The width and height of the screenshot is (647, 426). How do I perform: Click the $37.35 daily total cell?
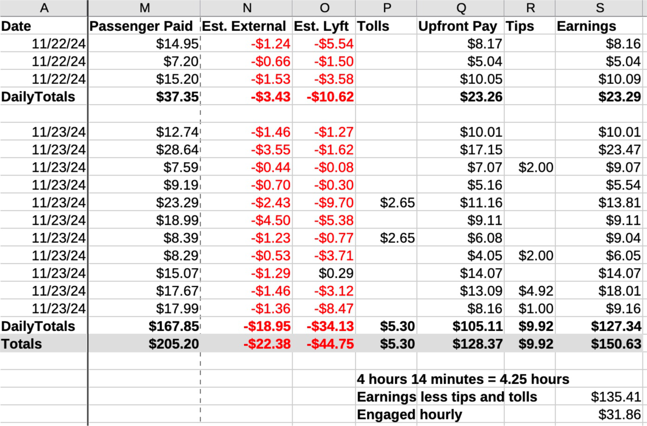coord(177,97)
